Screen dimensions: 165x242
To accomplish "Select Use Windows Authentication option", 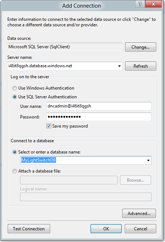I will pyautogui.click(x=15, y=88).
